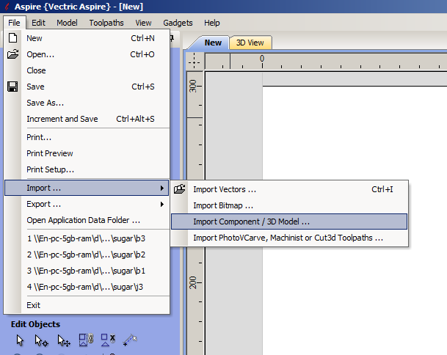Click the ruler origin crosshair icon
Screen dimensions: 447x355
pyautogui.click(x=194, y=62)
